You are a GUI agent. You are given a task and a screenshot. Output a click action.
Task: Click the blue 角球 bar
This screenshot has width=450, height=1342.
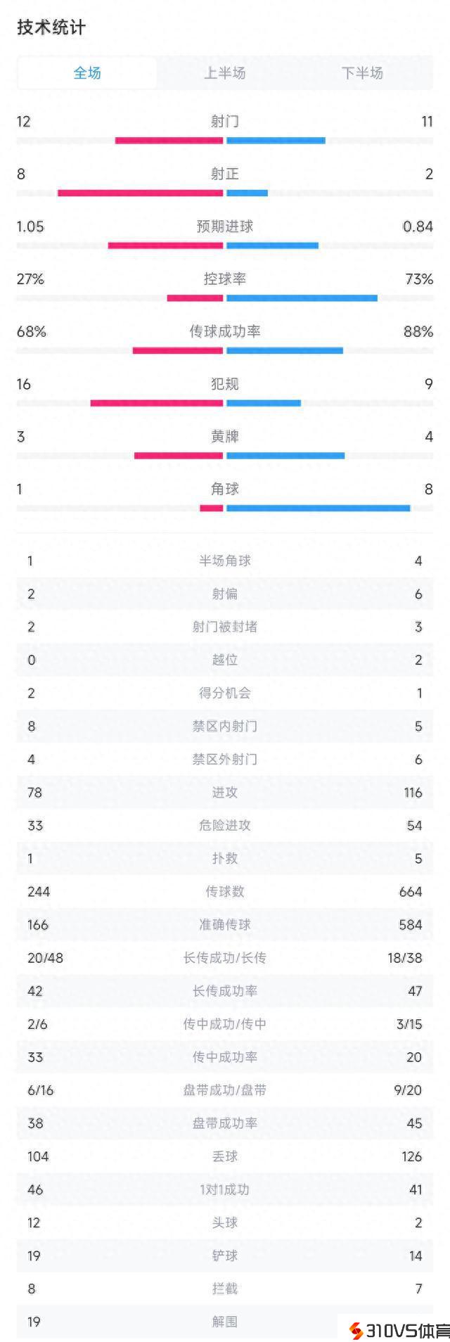coord(318,508)
